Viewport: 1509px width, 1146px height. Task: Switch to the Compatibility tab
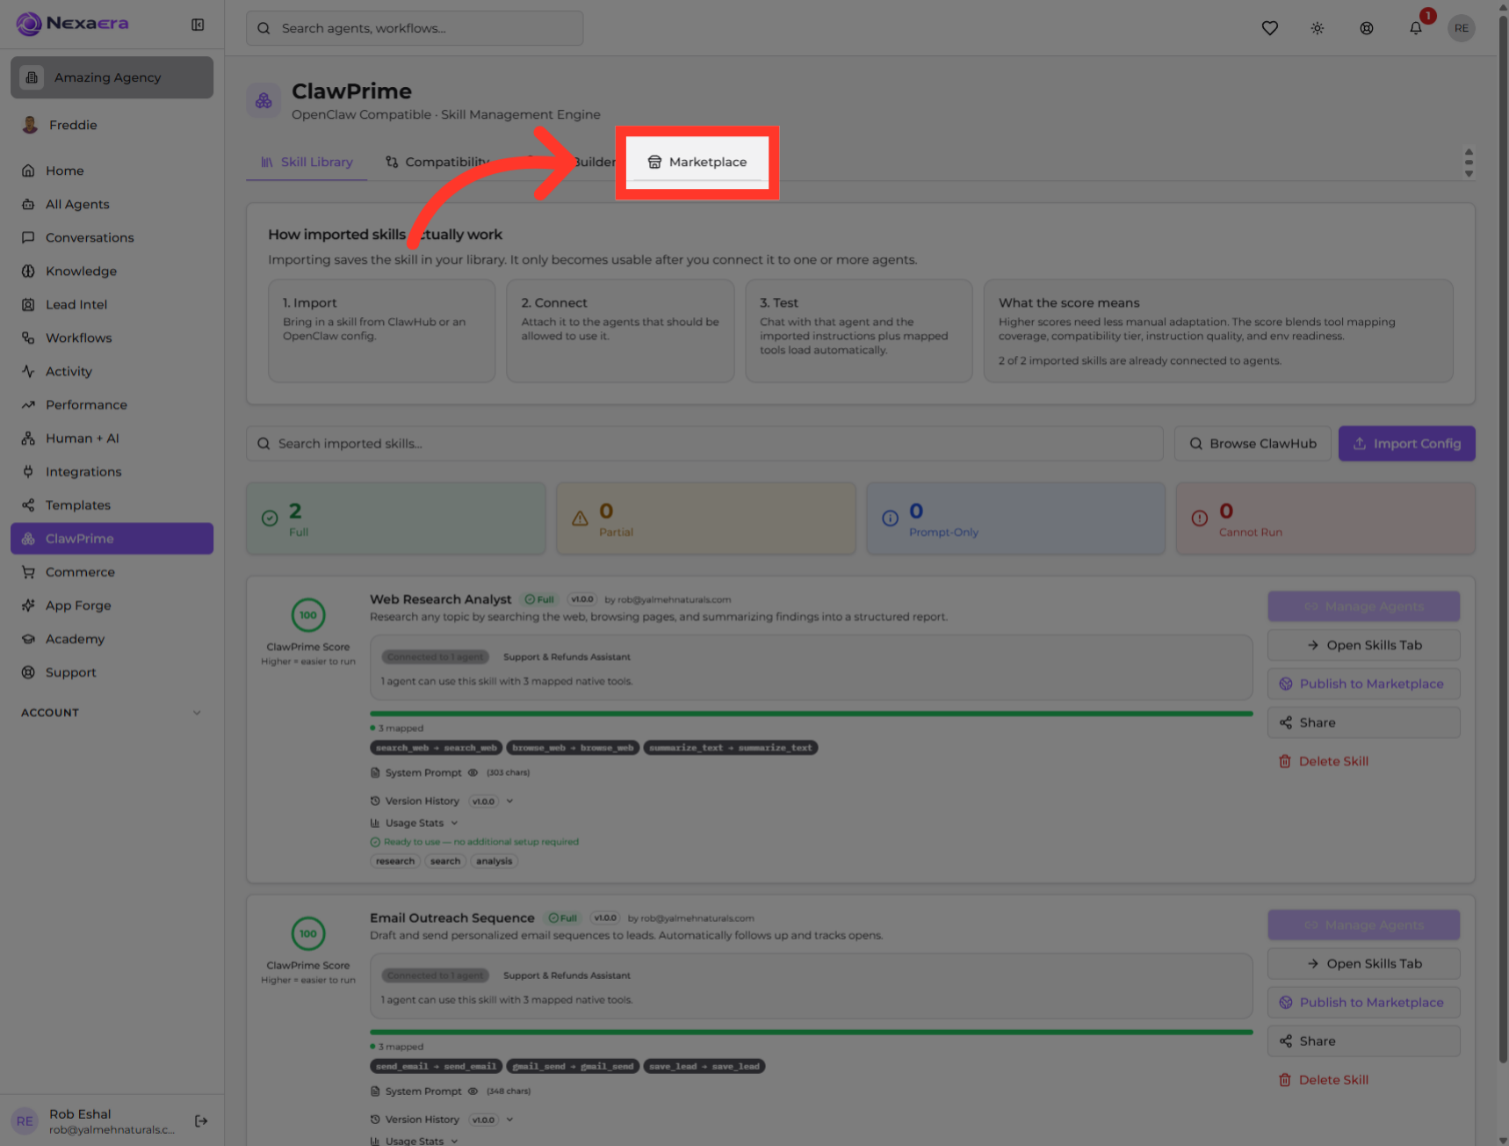437,162
